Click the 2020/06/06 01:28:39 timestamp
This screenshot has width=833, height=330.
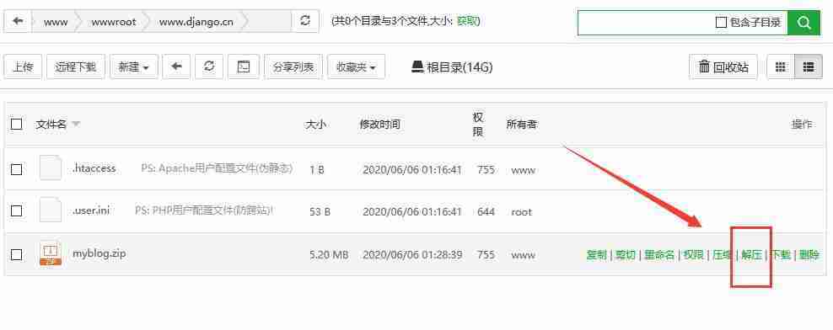pyautogui.click(x=412, y=255)
